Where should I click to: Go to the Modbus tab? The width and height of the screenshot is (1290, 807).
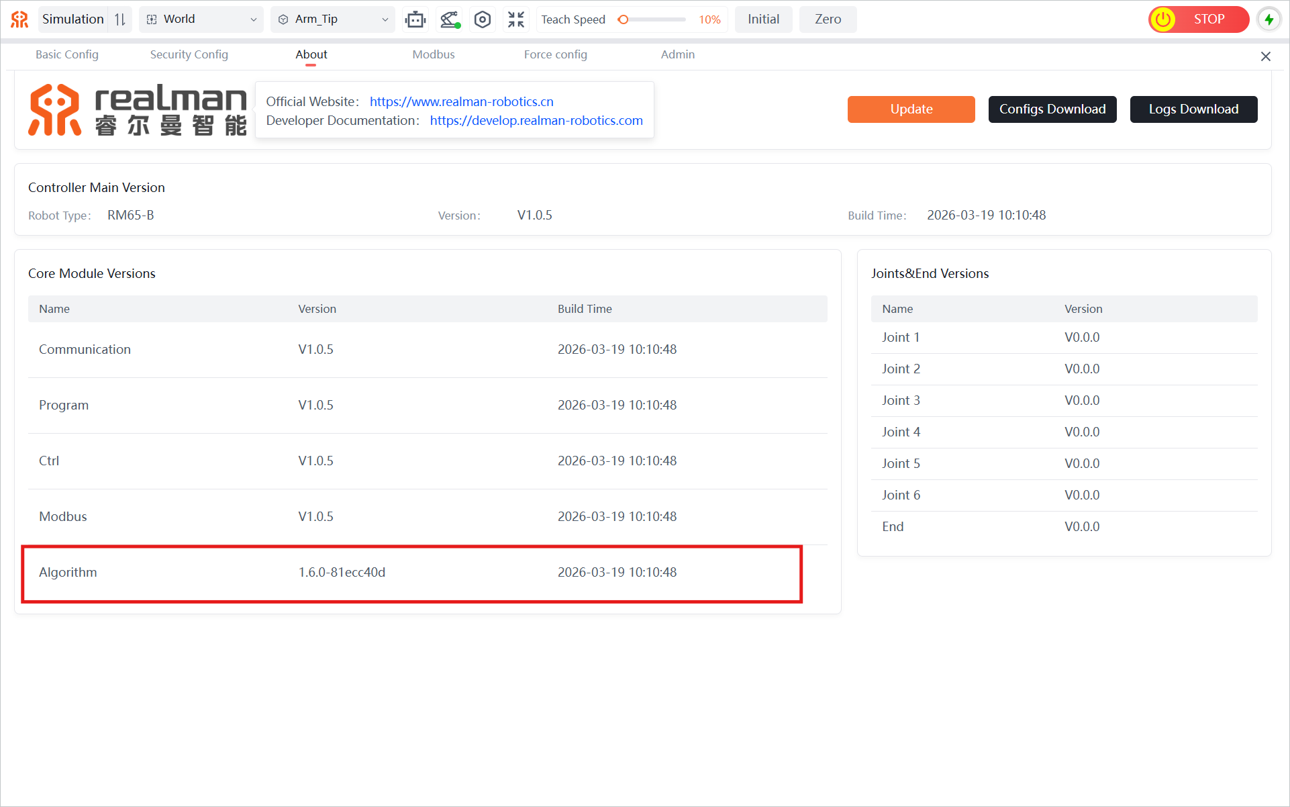(x=433, y=54)
